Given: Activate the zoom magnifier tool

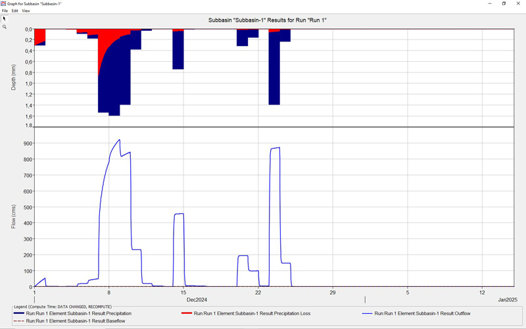Looking at the screenshot, I should coord(4,27).
